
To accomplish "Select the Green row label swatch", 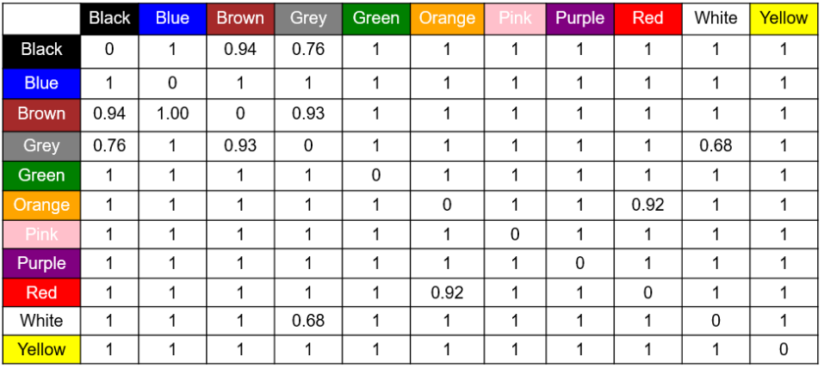I will [41, 175].
